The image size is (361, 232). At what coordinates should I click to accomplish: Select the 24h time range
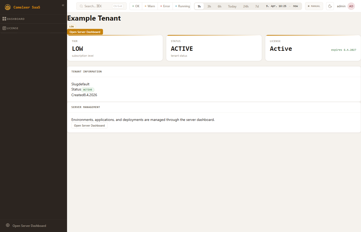246,6
